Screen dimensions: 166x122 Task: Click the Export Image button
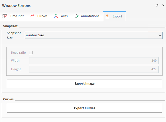(84, 83)
